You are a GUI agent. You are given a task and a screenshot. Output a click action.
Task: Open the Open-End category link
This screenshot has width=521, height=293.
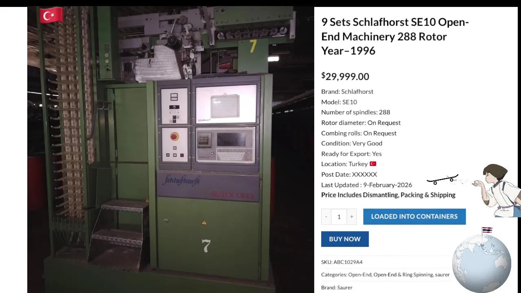[360, 275]
